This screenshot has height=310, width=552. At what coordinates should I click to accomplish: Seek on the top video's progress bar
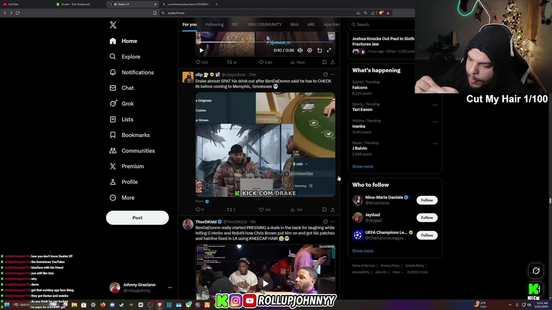265,42
